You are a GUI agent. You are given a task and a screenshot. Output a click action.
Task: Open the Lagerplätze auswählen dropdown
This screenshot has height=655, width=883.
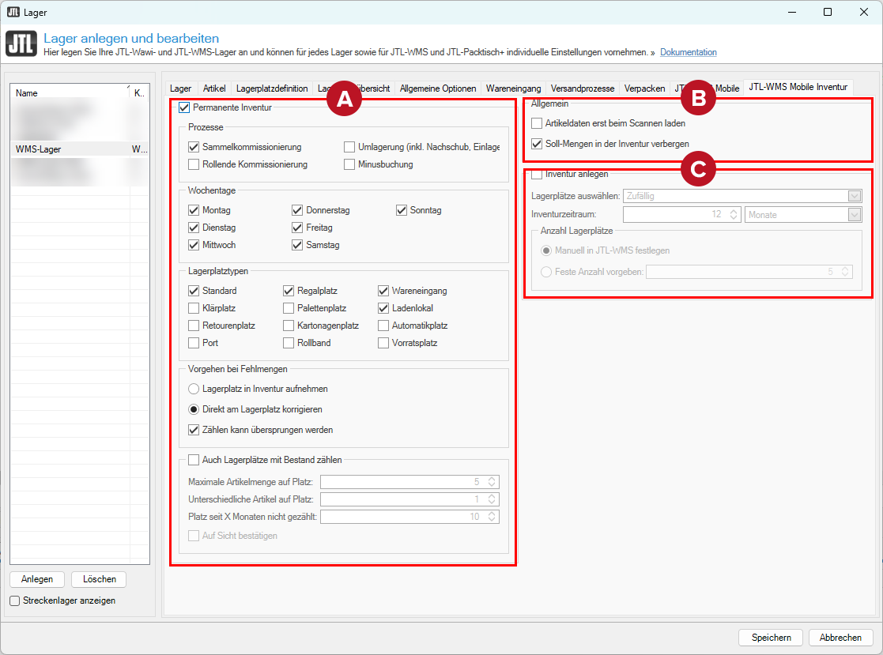point(854,195)
